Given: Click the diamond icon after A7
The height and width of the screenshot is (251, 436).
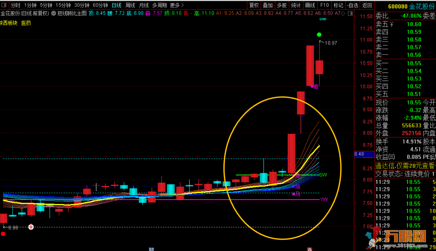Looking at the screenshot, I should coord(343,13).
